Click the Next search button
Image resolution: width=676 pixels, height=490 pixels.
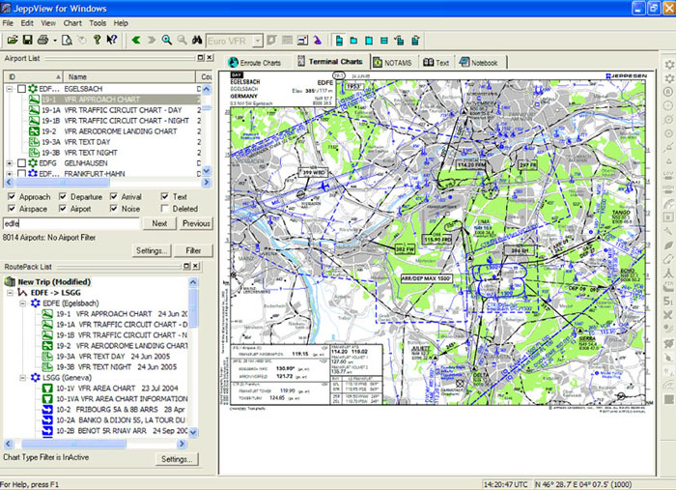tap(159, 223)
